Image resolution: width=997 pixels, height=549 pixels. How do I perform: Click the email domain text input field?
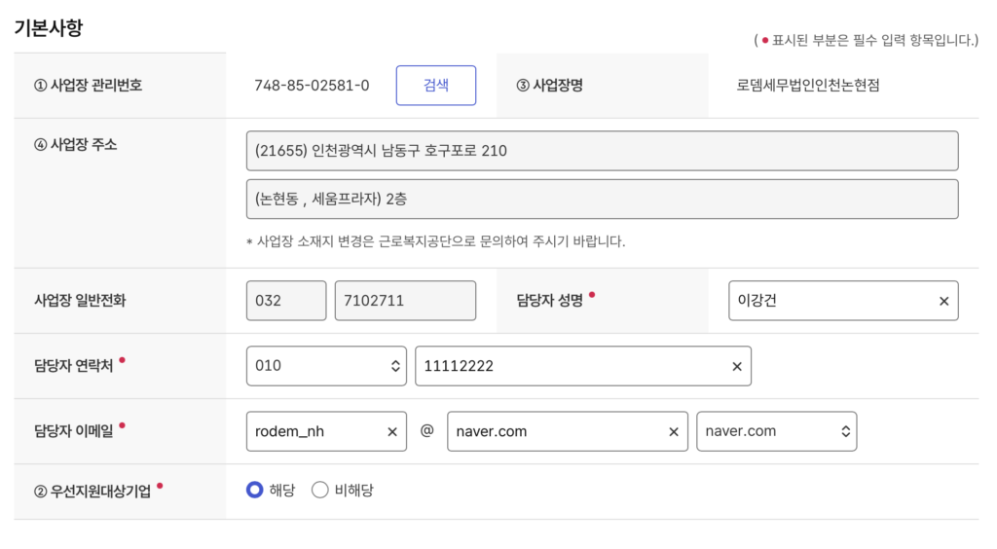[x=555, y=431]
